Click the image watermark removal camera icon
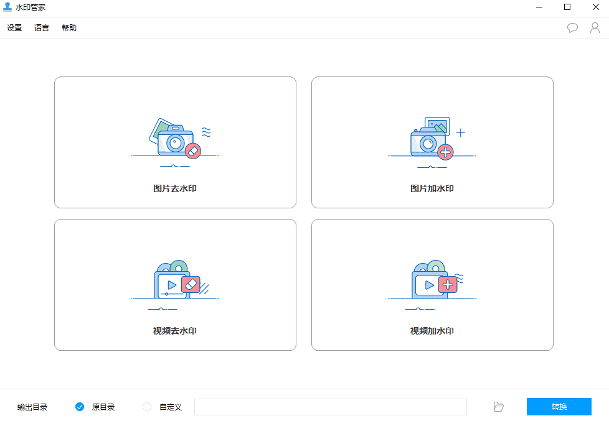The image size is (609, 421). point(175,142)
